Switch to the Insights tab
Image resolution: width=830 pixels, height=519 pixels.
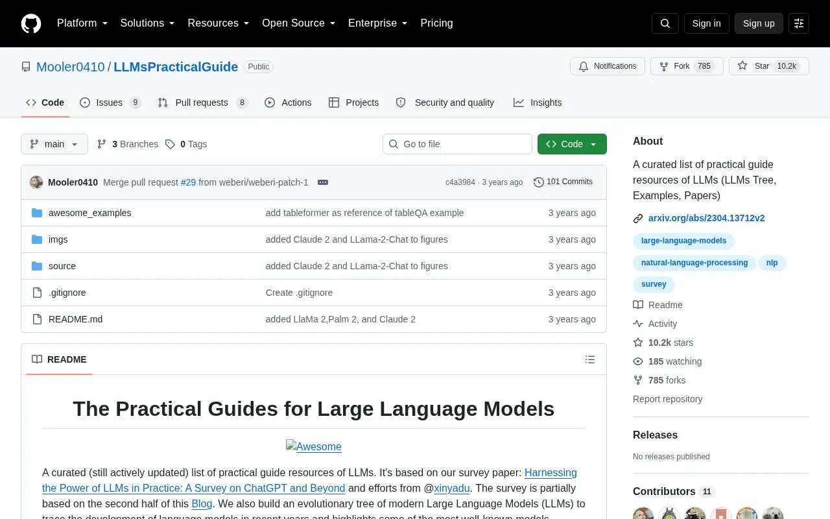(538, 103)
